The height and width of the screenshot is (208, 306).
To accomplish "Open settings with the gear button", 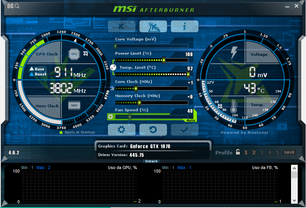I will click(x=122, y=130).
